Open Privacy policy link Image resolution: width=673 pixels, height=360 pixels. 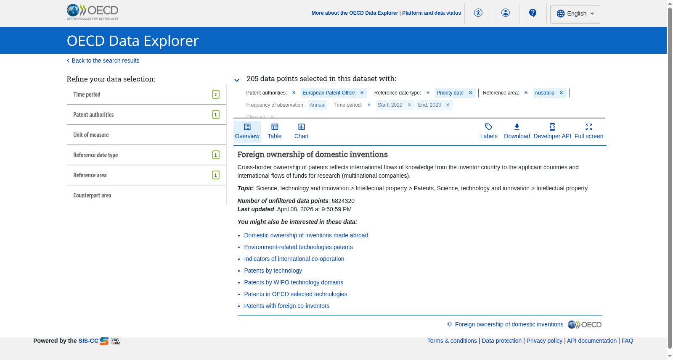544,341
